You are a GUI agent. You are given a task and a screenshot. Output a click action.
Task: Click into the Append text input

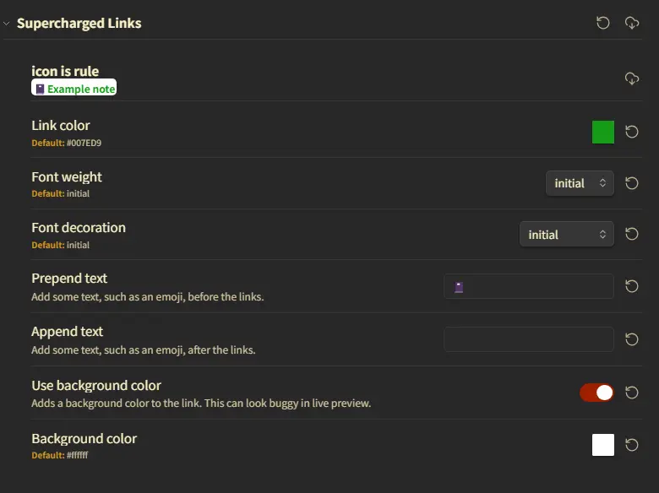pos(529,339)
